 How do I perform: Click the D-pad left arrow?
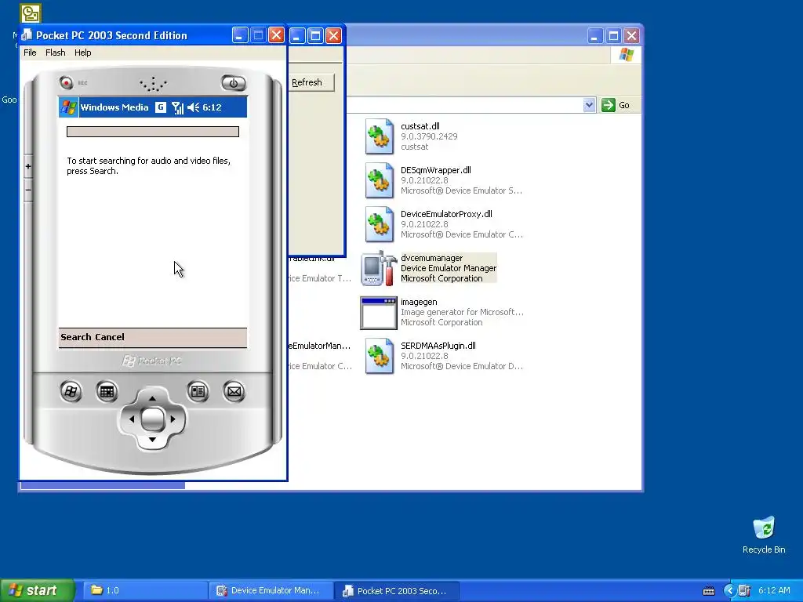[131, 419]
